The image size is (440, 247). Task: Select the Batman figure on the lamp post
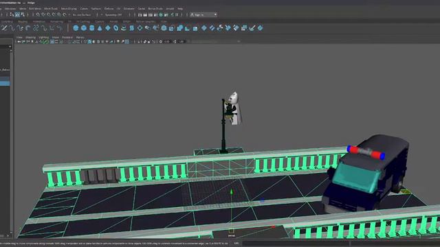234,108
